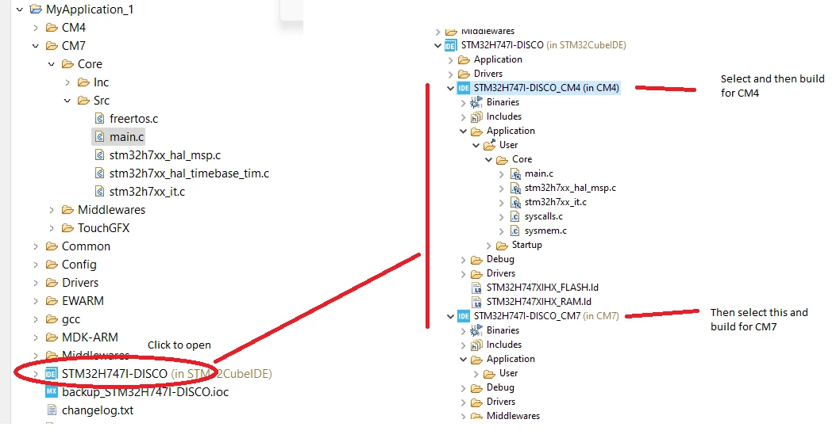Collapse the CM7 folder in left tree

coord(36,45)
